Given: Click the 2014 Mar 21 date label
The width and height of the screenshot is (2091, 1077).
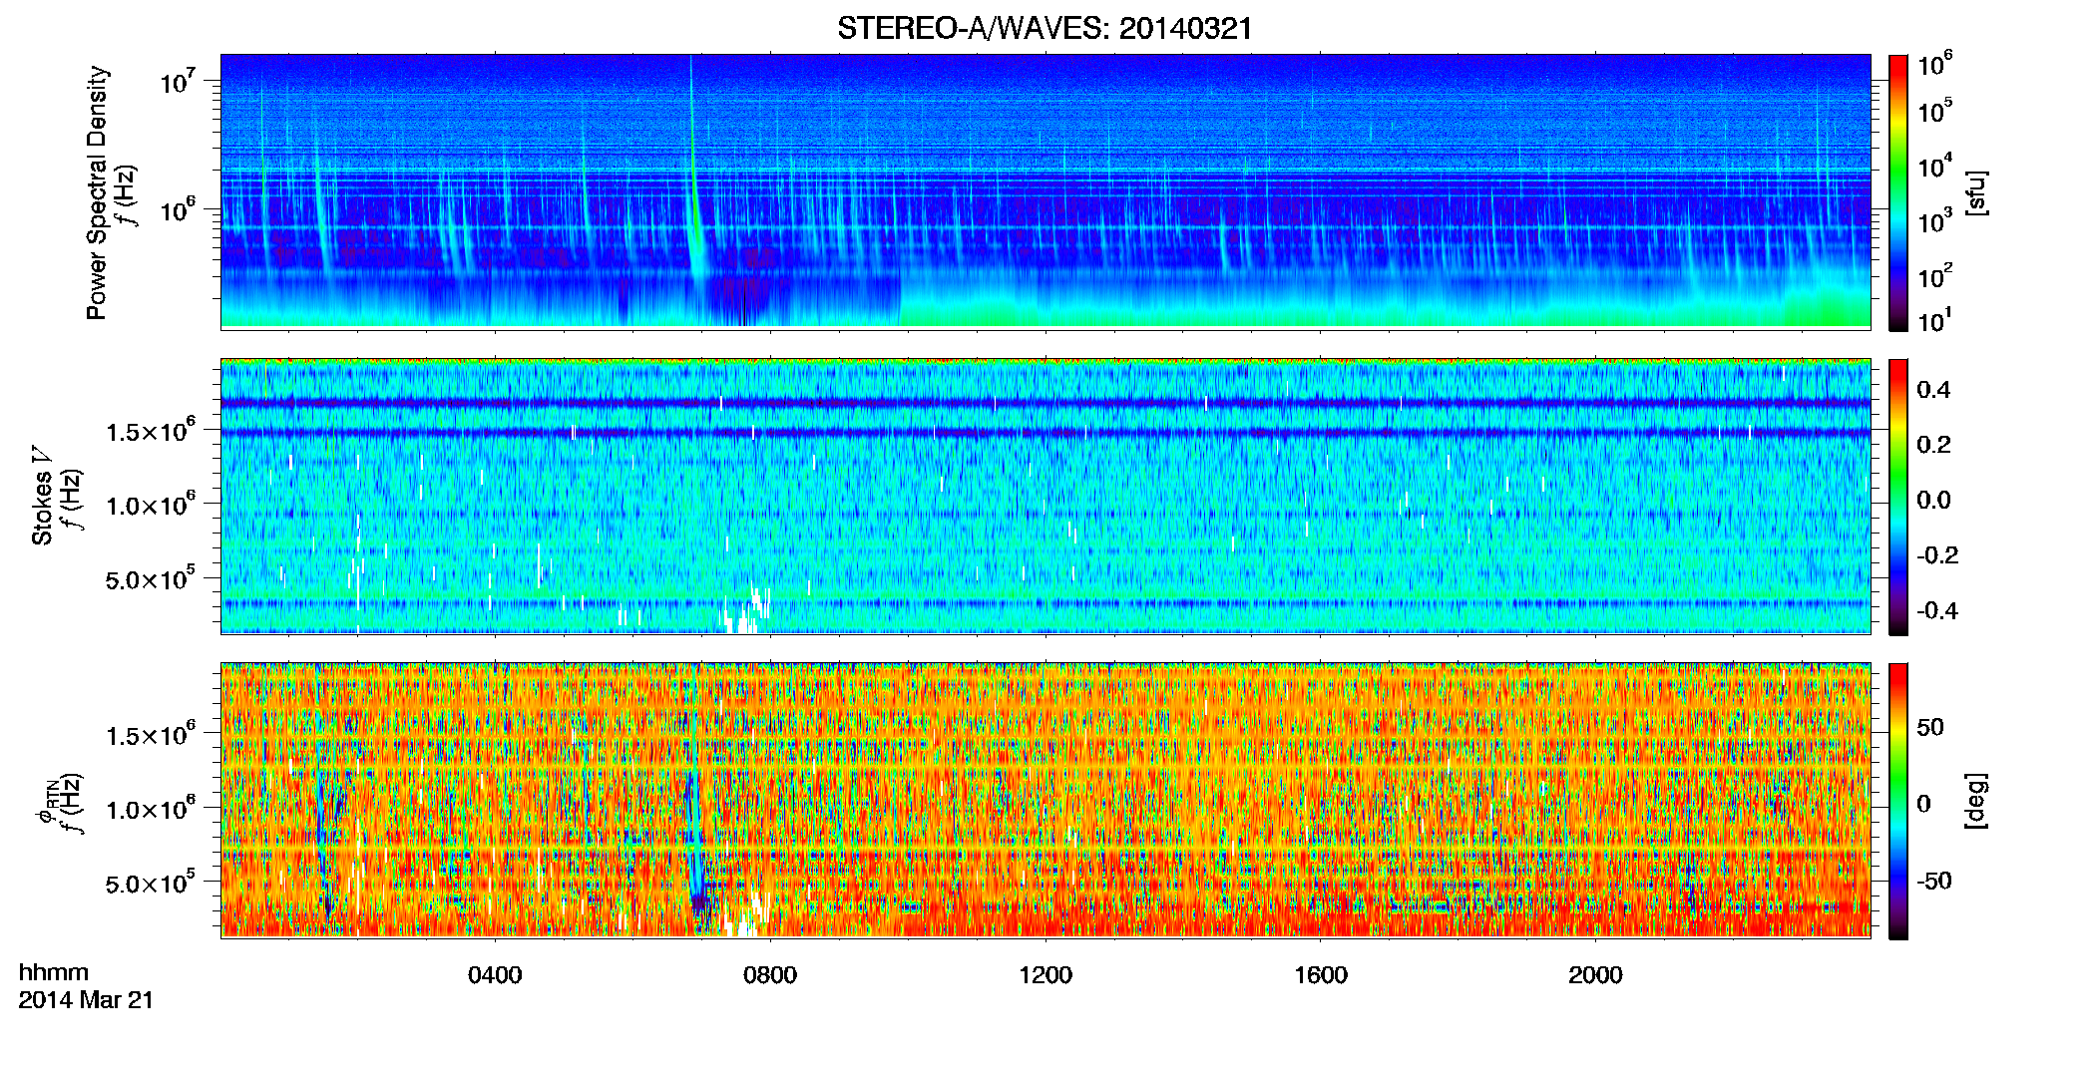Looking at the screenshot, I should [x=86, y=1000].
